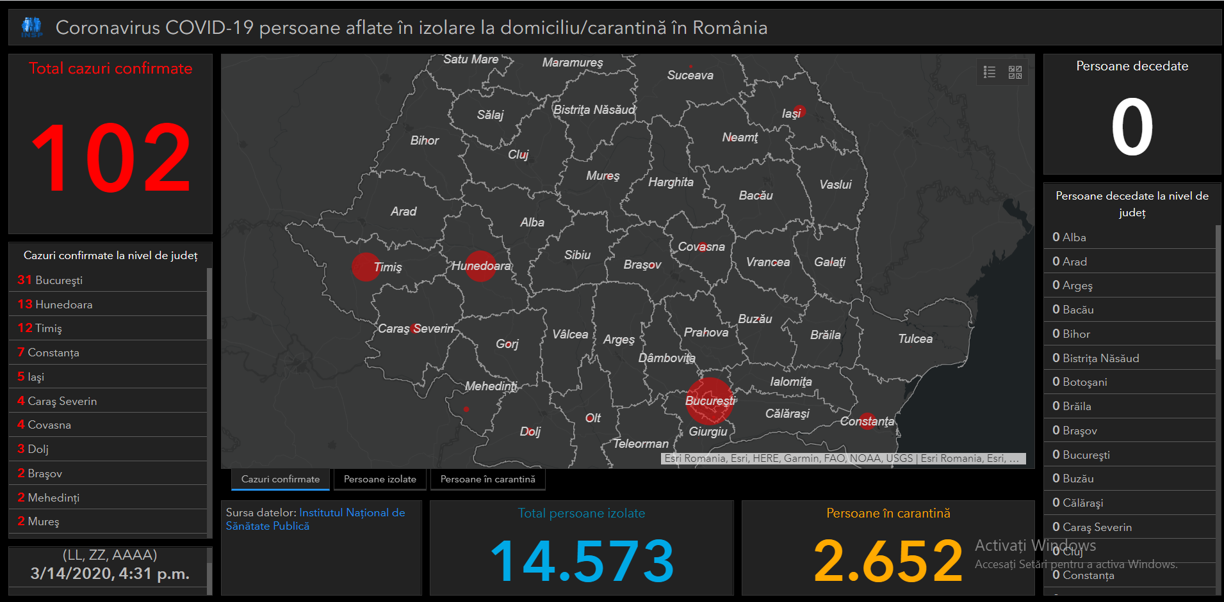Open the basemap gallery icon
Image resolution: width=1224 pixels, height=602 pixels.
click(x=1015, y=72)
